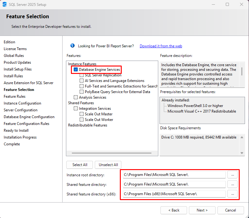Image resolution: width=249 pixels, height=218 pixels.
Task: Focus the Shared feature directory path field
Action: coord(174,184)
